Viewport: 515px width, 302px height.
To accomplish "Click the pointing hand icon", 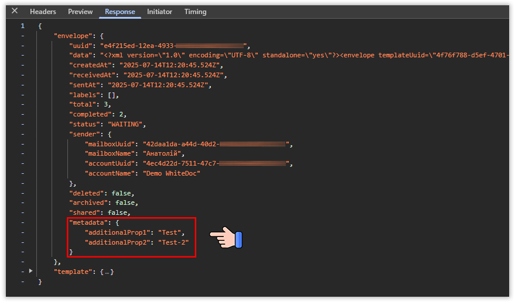I will 226,237.
